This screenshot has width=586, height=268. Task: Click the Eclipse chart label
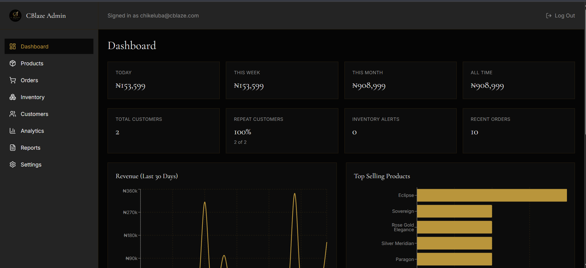pyautogui.click(x=406, y=195)
